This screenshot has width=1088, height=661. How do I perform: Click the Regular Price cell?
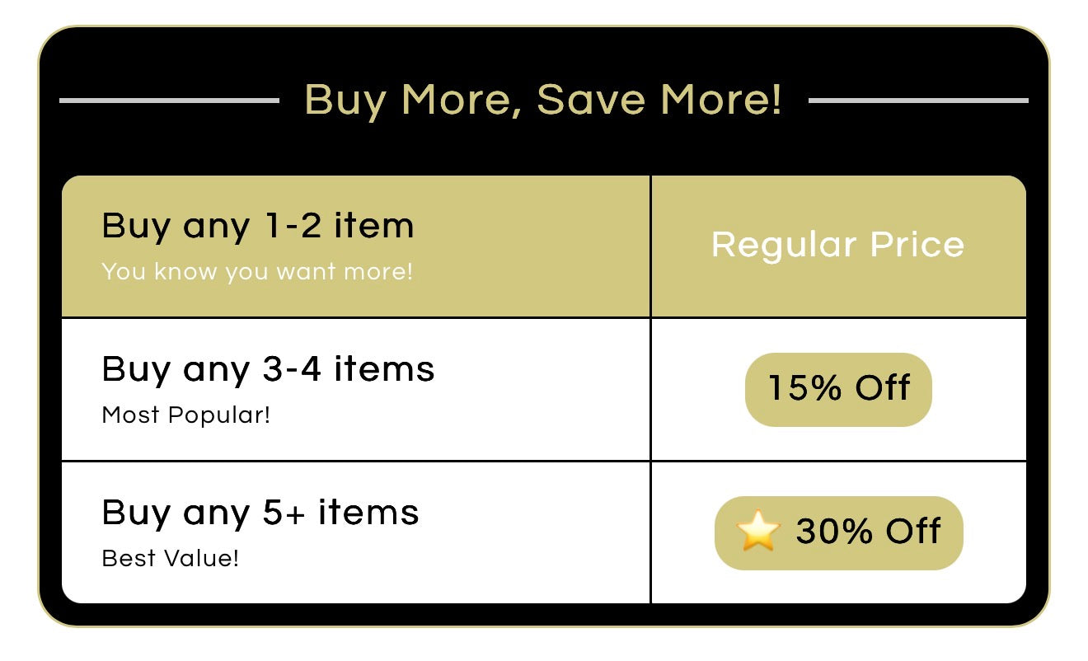click(837, 245)
